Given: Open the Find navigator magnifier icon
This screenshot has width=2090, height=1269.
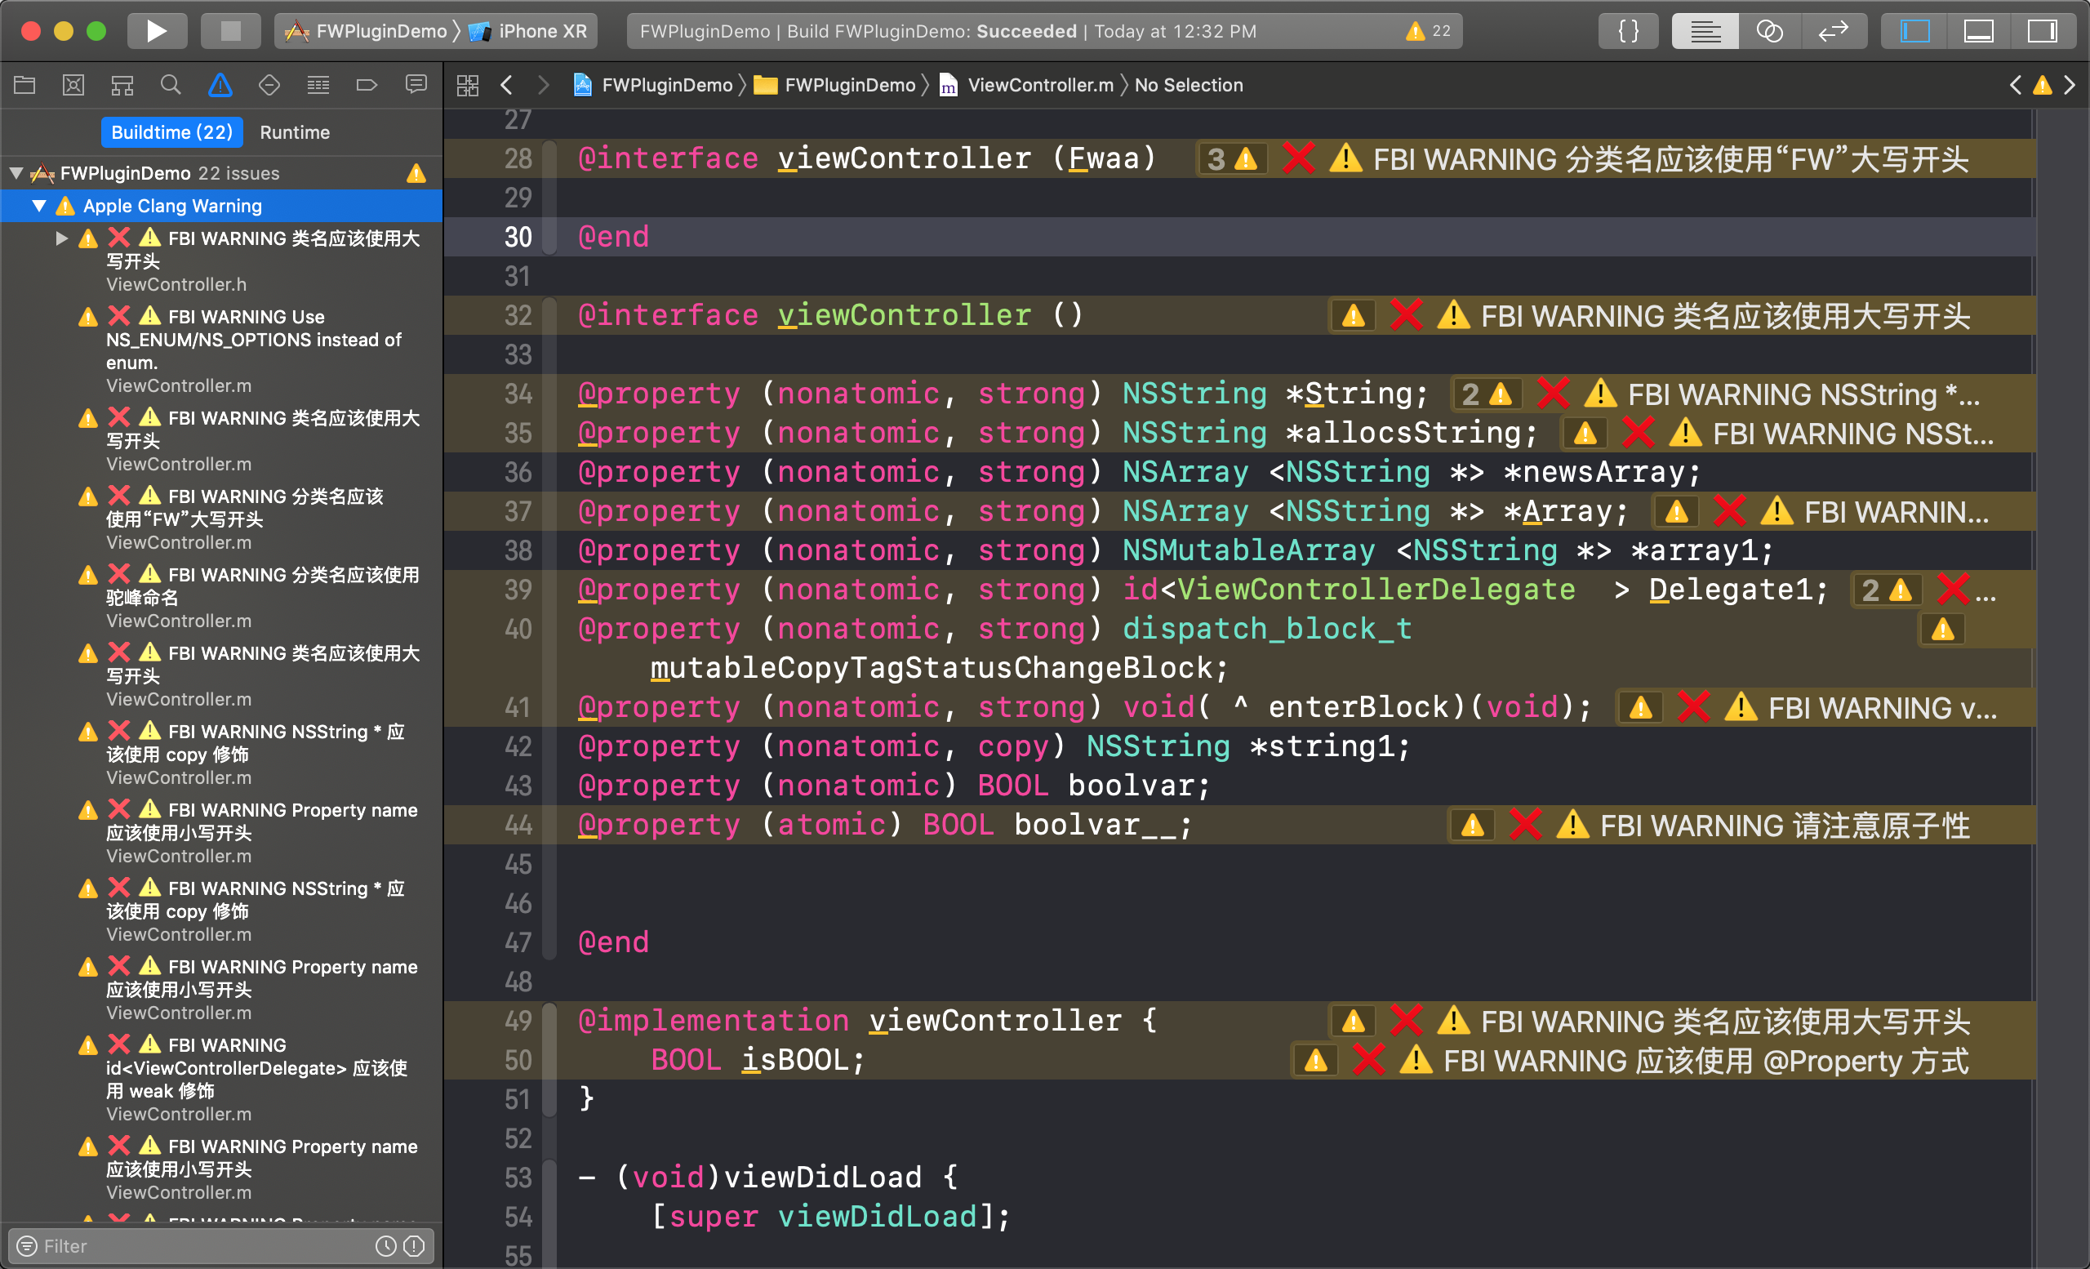Looking at the screenshot, I should tap(171, 85).
